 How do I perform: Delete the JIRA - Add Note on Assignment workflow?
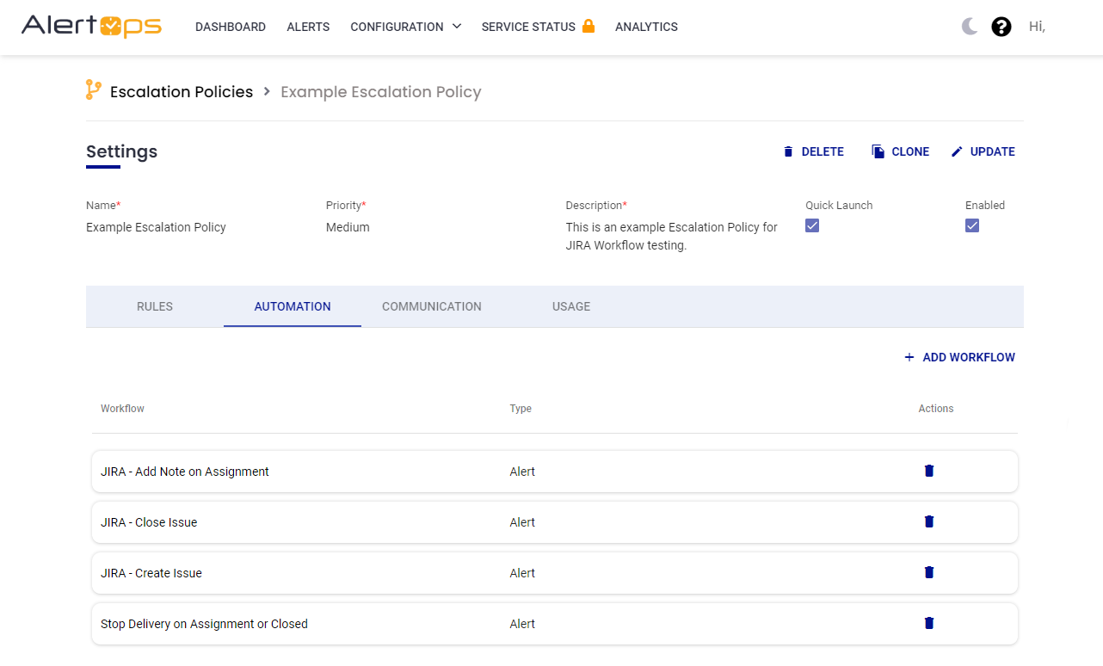point(929,471)
